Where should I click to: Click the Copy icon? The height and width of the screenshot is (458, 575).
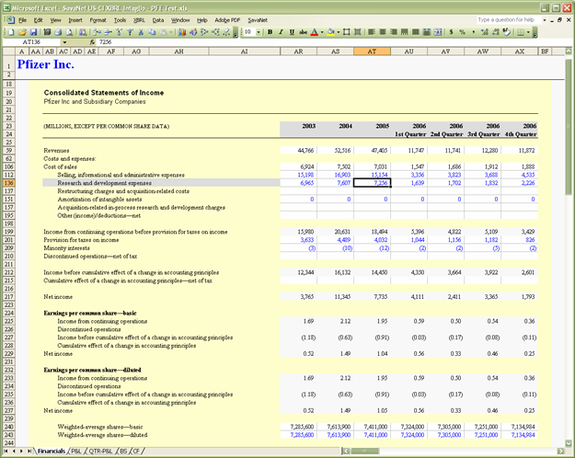point(152,32)
